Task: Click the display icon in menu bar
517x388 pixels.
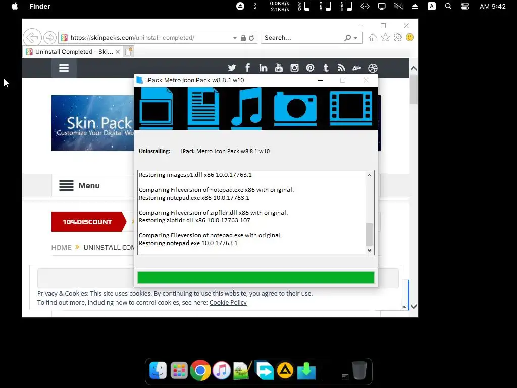Action: click(382, 6)
